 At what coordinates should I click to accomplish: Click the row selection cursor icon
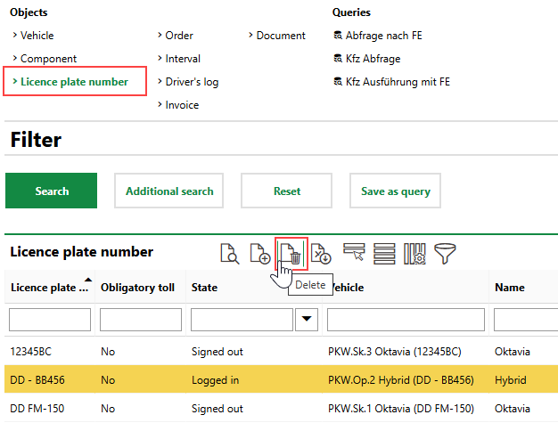[354, 254]
